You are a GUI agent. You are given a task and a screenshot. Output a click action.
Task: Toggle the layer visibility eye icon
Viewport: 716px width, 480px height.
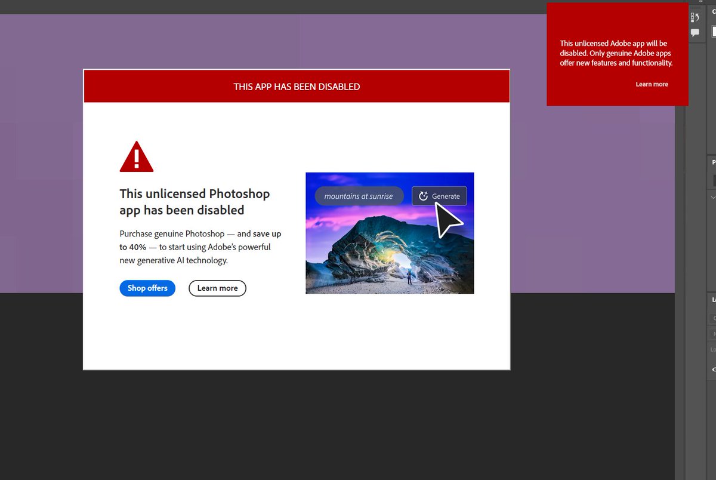pos(714,370)
